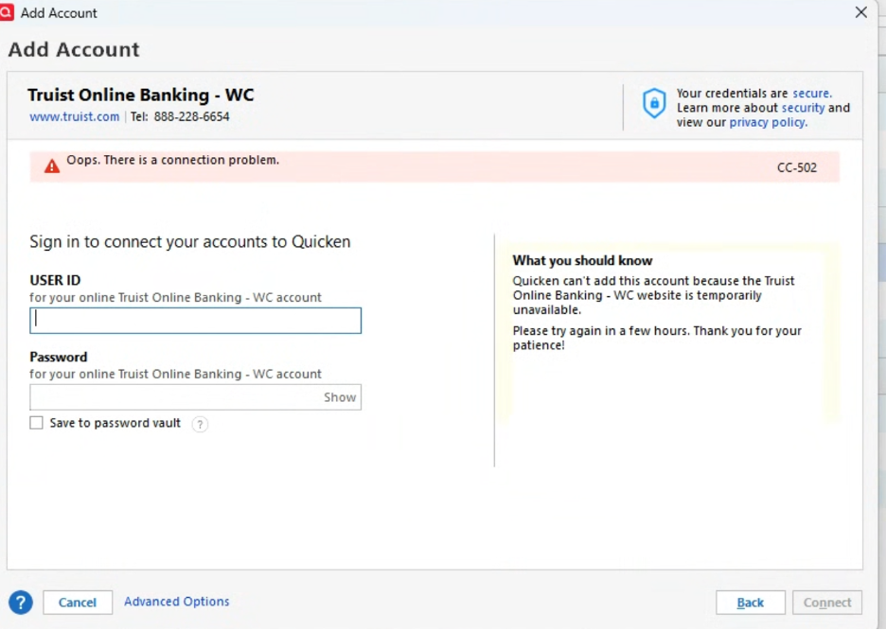Click the telephone number 888-228-6654

click(x=191, y=117)
